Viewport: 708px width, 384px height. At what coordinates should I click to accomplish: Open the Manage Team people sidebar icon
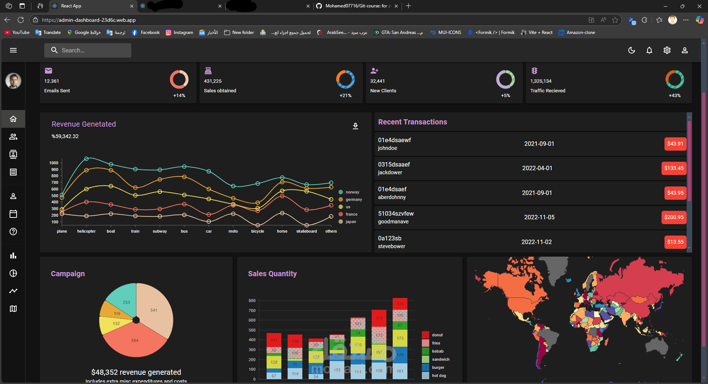[13, 137]
